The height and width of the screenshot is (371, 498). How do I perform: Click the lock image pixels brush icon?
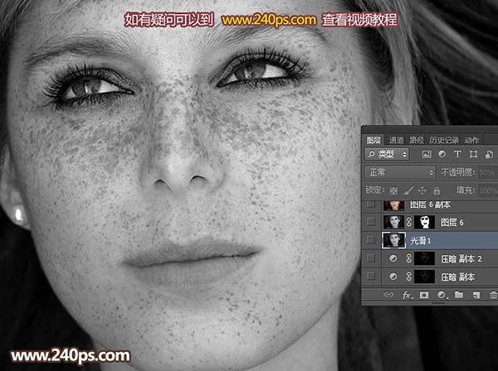click(408, 190)
